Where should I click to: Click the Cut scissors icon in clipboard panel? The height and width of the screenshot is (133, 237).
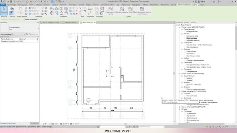tap(26, 8)
